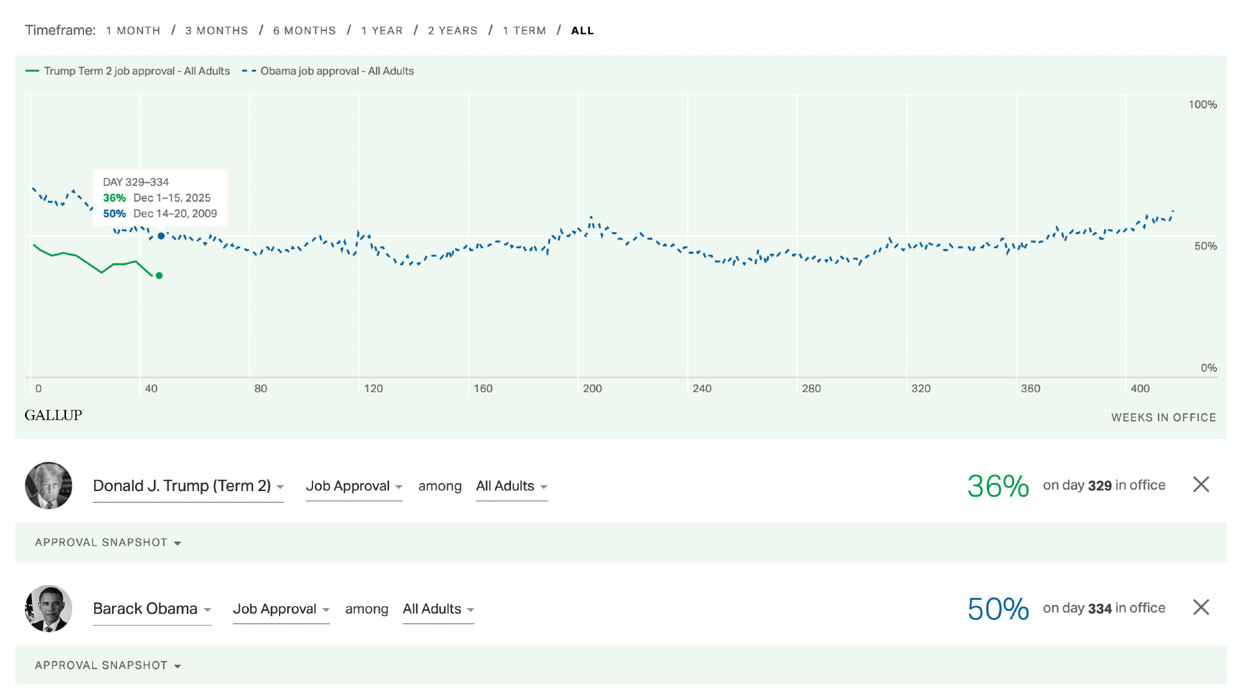Click the green Trump data point

159,276
